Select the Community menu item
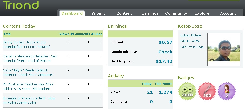Viewport: 245px width, 109px height. (176, 13)
